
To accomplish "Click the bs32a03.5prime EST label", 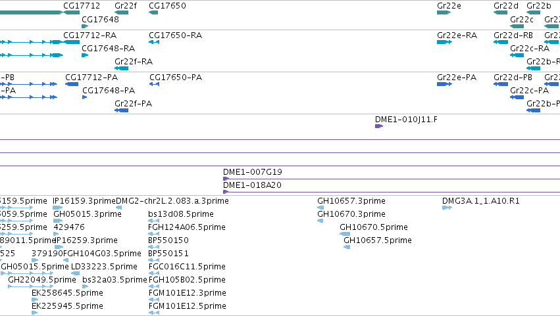I will (x=115, y=280).
